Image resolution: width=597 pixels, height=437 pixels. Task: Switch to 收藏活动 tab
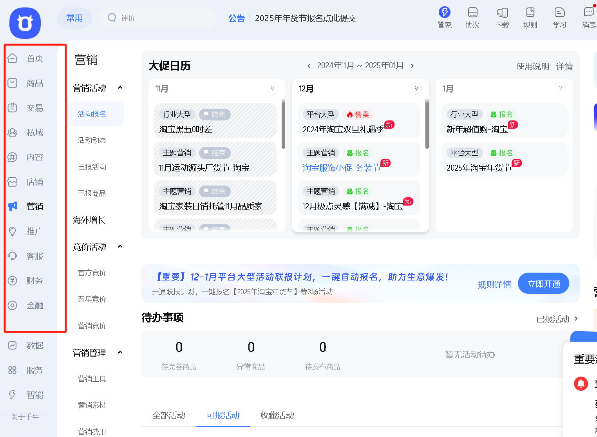coord(277,415)
